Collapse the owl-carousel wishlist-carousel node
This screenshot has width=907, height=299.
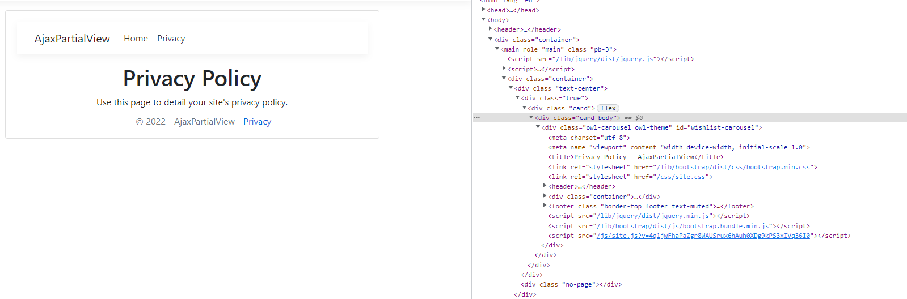tap(538, 127)
